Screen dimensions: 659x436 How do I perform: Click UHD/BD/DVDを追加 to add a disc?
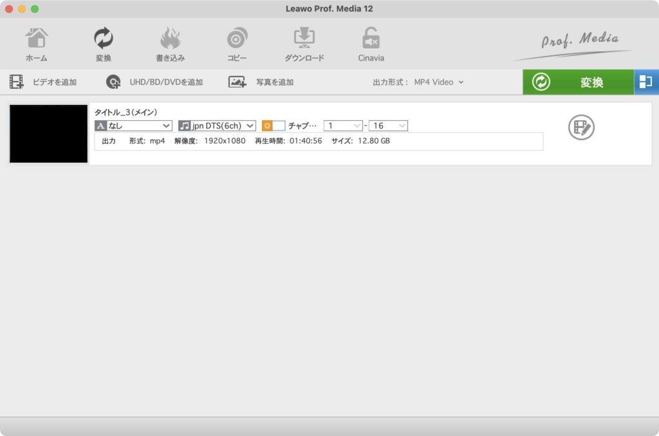(x=154, y=82)
